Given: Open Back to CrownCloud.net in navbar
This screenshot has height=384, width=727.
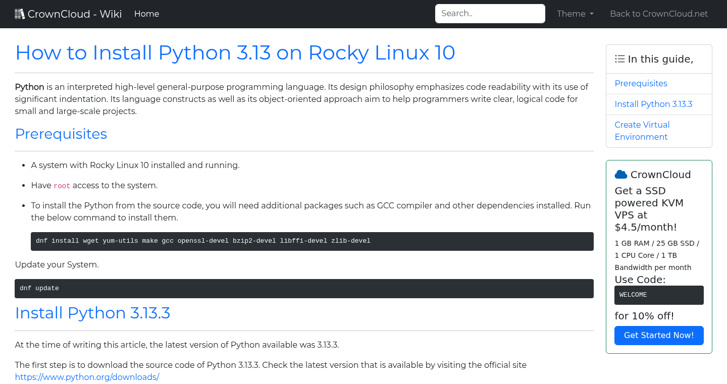Looking at the screenshot, I should click(x=659, y=14).
